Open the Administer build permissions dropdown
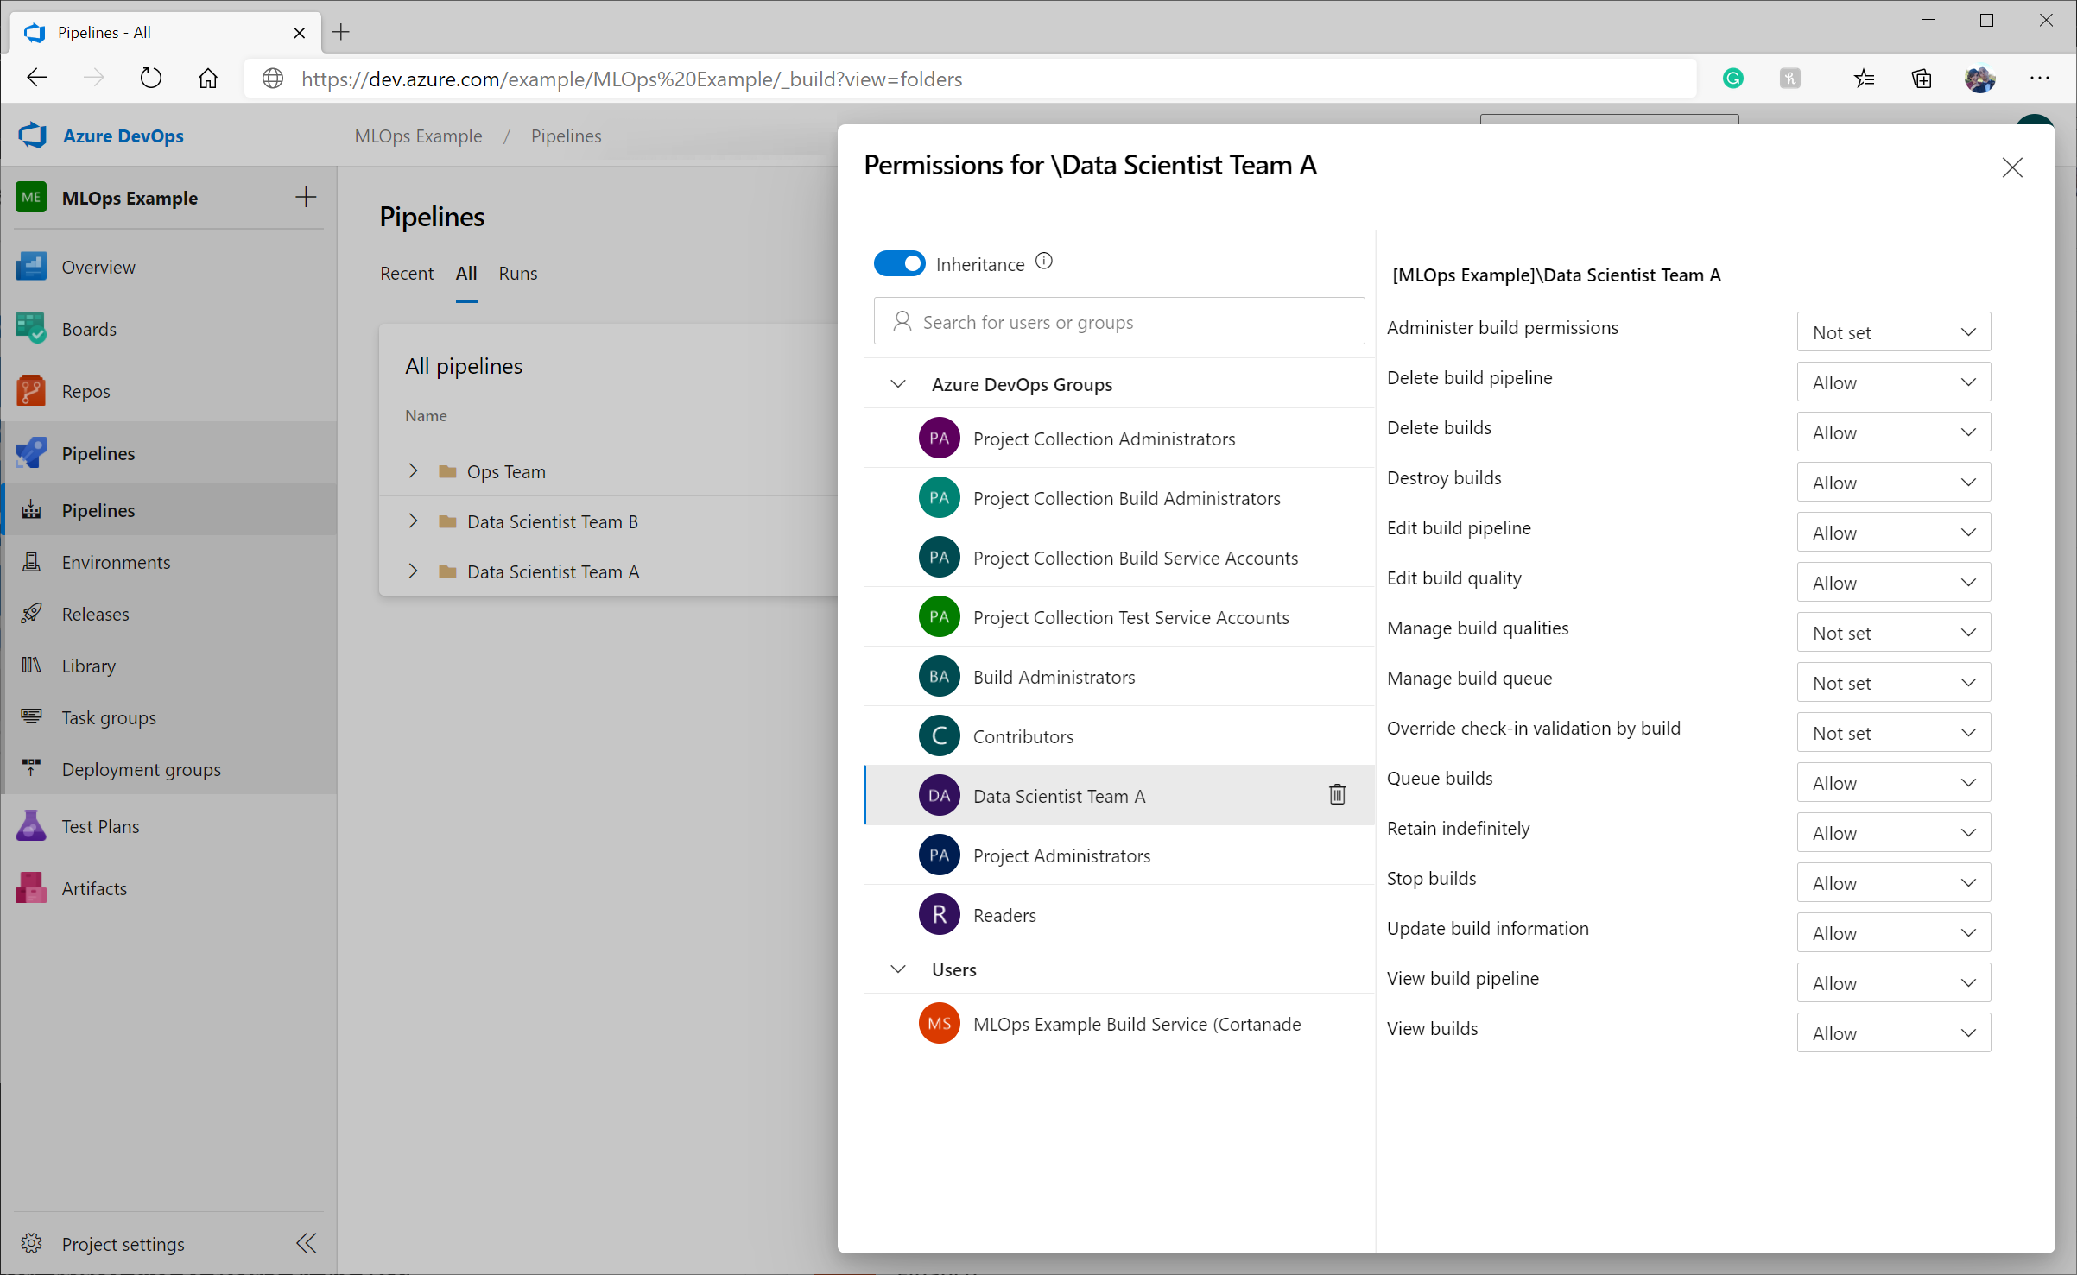 [x=1893, y=332]
